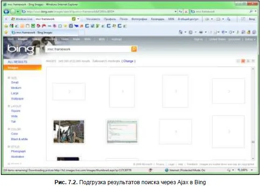
Task: Click the Change SafeSearch link
Action: pos(128,61)
